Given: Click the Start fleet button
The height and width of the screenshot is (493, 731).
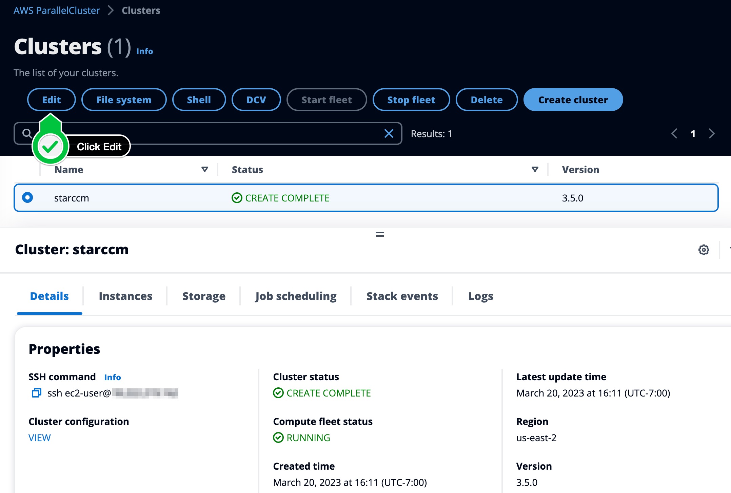Looking at the screenshot, I should click(x=327, y=100).
